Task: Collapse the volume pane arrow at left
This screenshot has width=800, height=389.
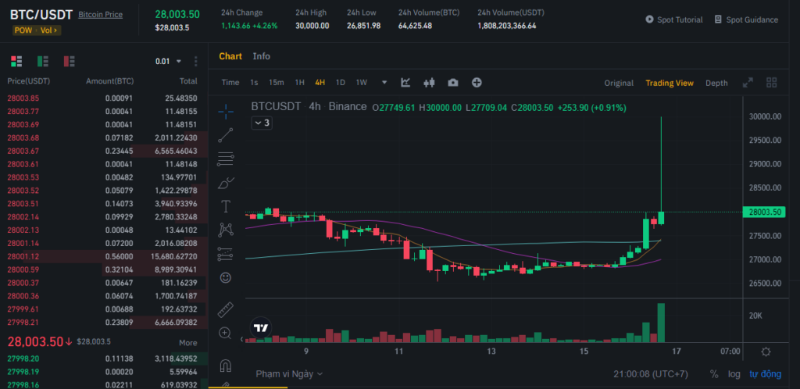Action: click(x=242, y=339)
